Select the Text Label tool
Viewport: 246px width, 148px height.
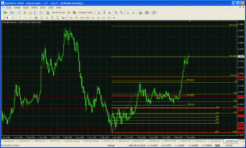pyautogui.click(x=52, y=18)
